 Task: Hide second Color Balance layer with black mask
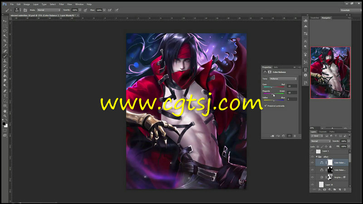[x=312, y=170]
